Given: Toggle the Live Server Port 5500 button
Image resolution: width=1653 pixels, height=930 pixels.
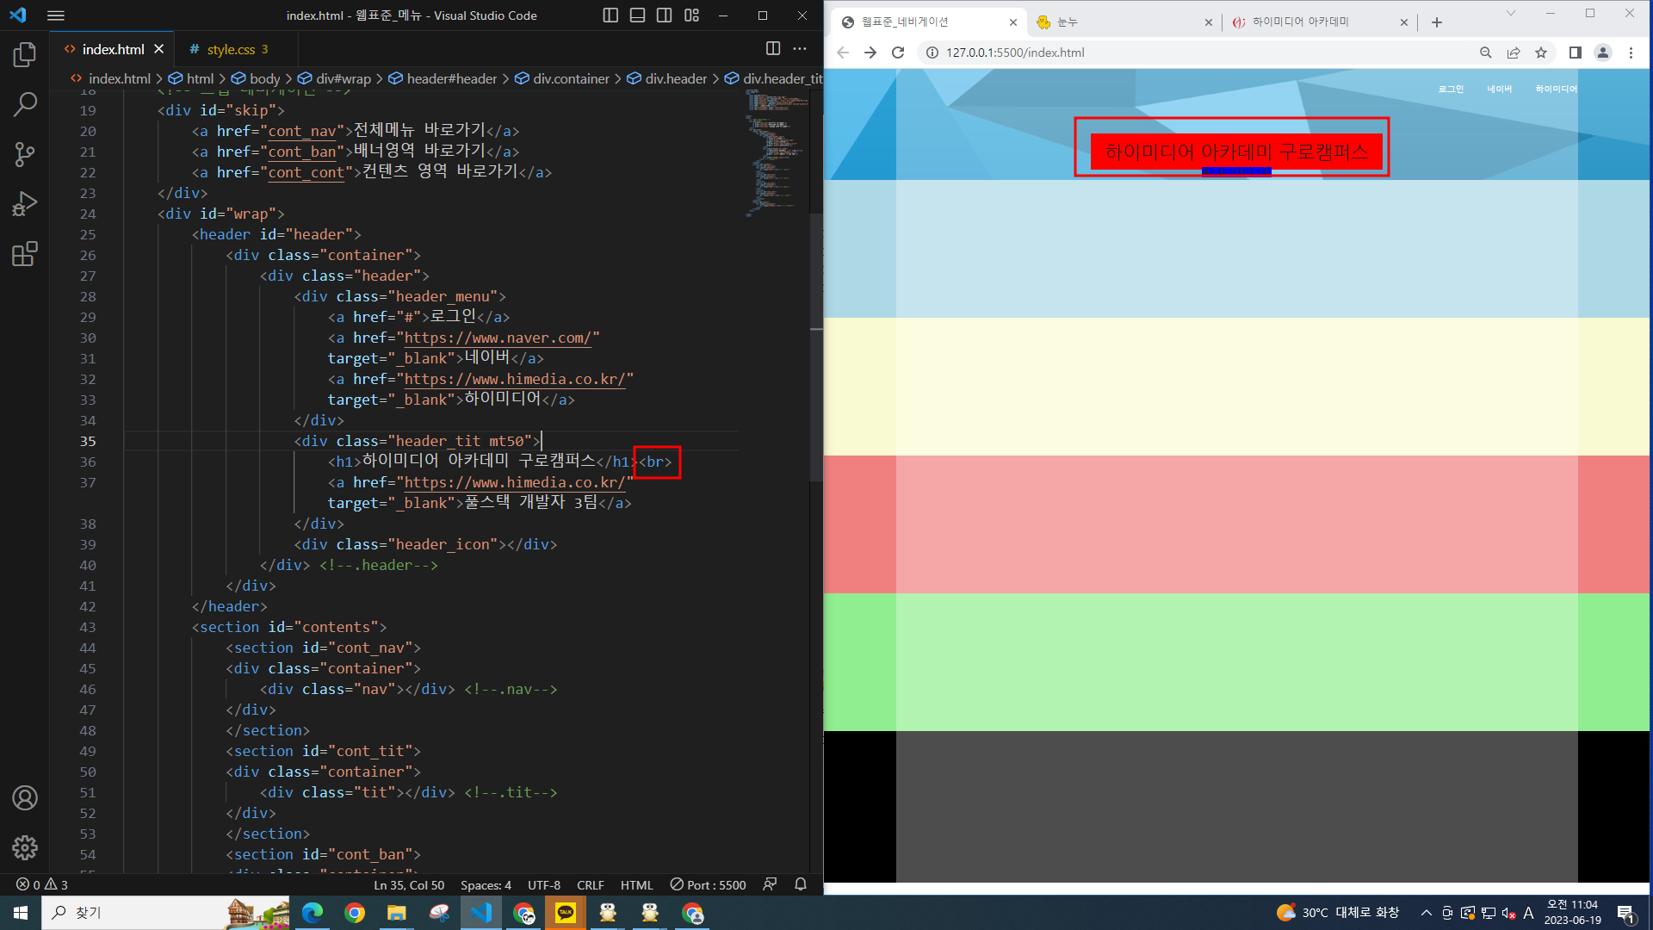Looking at the screenshot, I should pos(708,884).
